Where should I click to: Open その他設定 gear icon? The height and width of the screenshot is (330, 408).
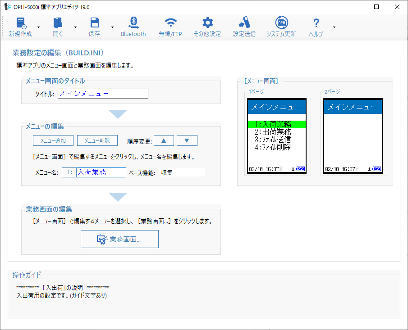207,23
